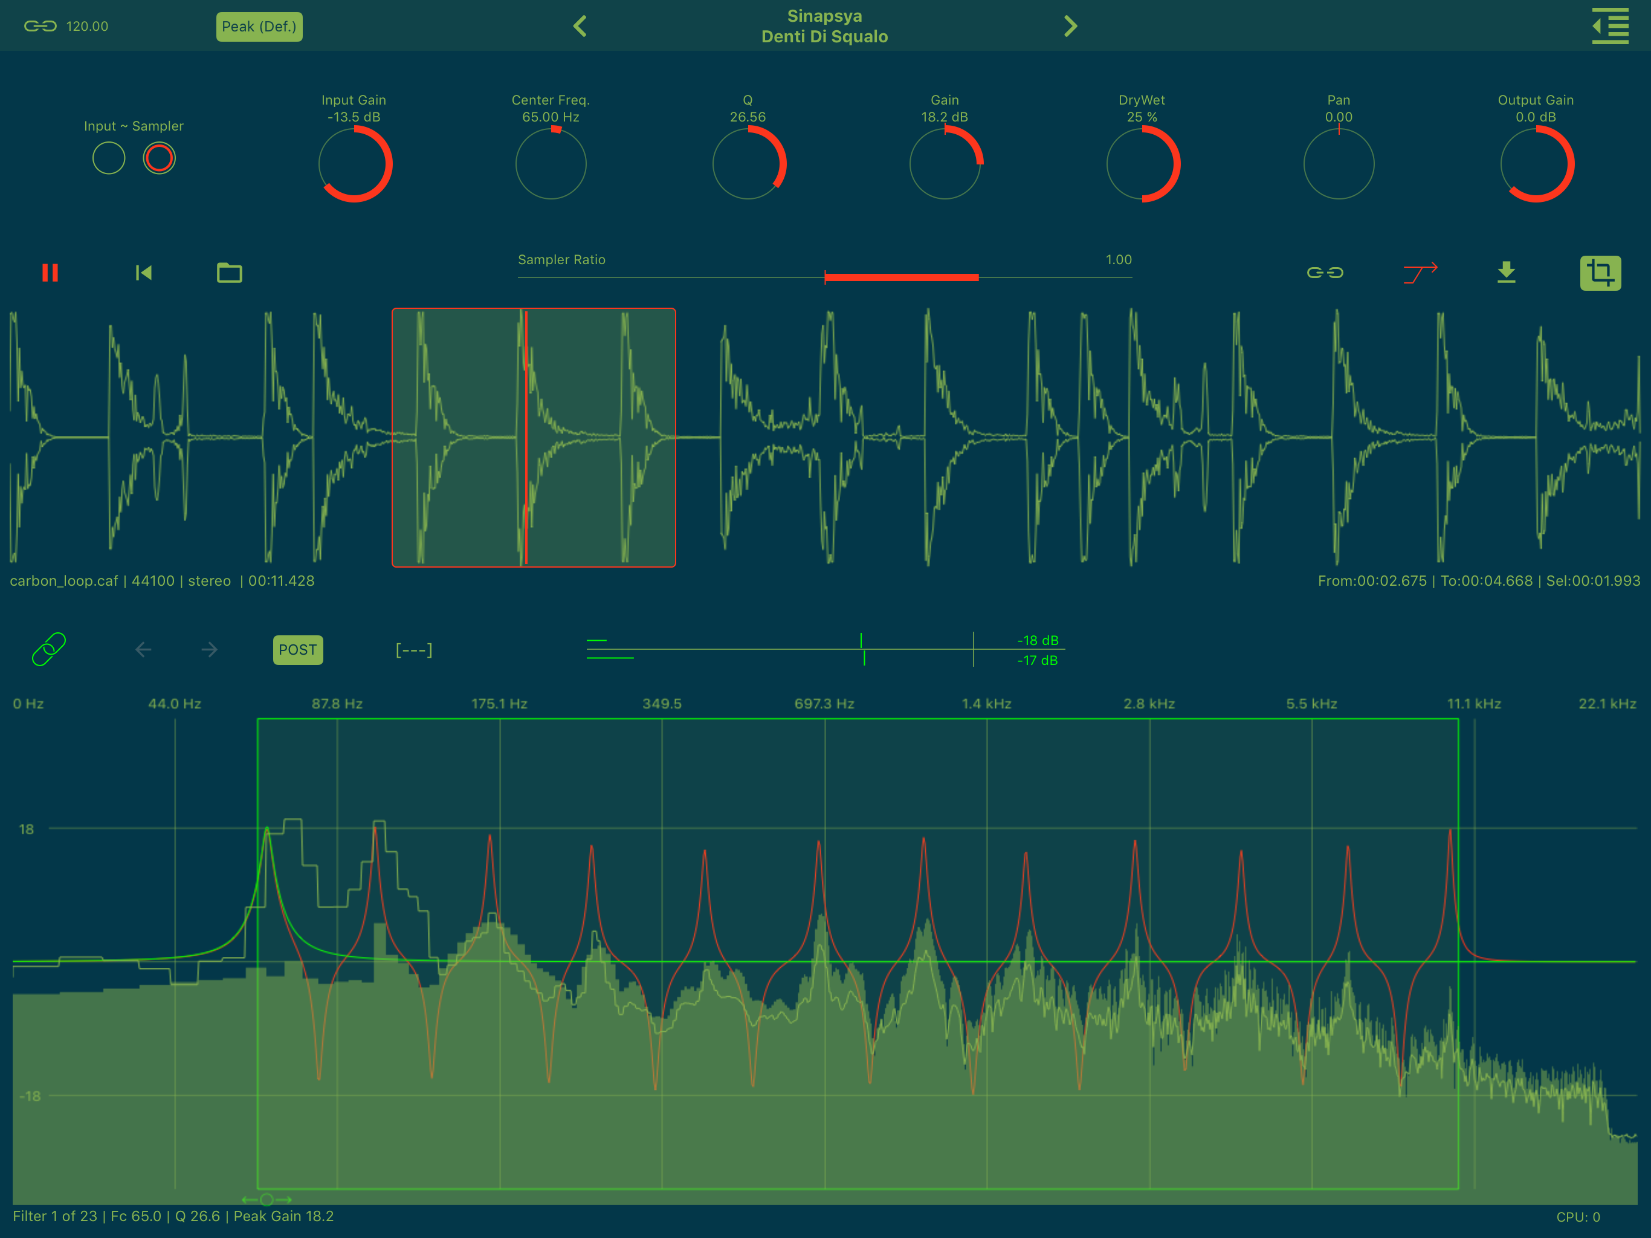Click the red playhead in waveform selection
This screenshot has width=1651, height=1238.
click(526, 438)
